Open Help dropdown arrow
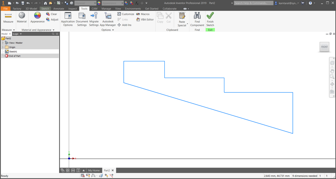 [x=314, y=3]
